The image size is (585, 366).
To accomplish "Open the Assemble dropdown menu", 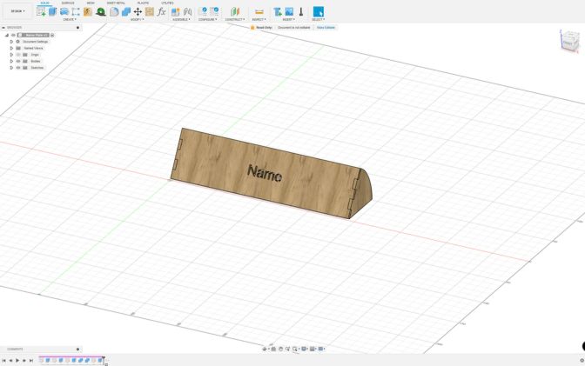I will [181, 19].
